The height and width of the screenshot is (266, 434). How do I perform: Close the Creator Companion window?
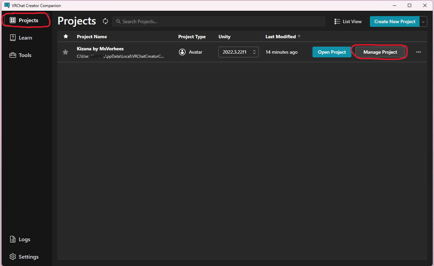tap(425, 5)
